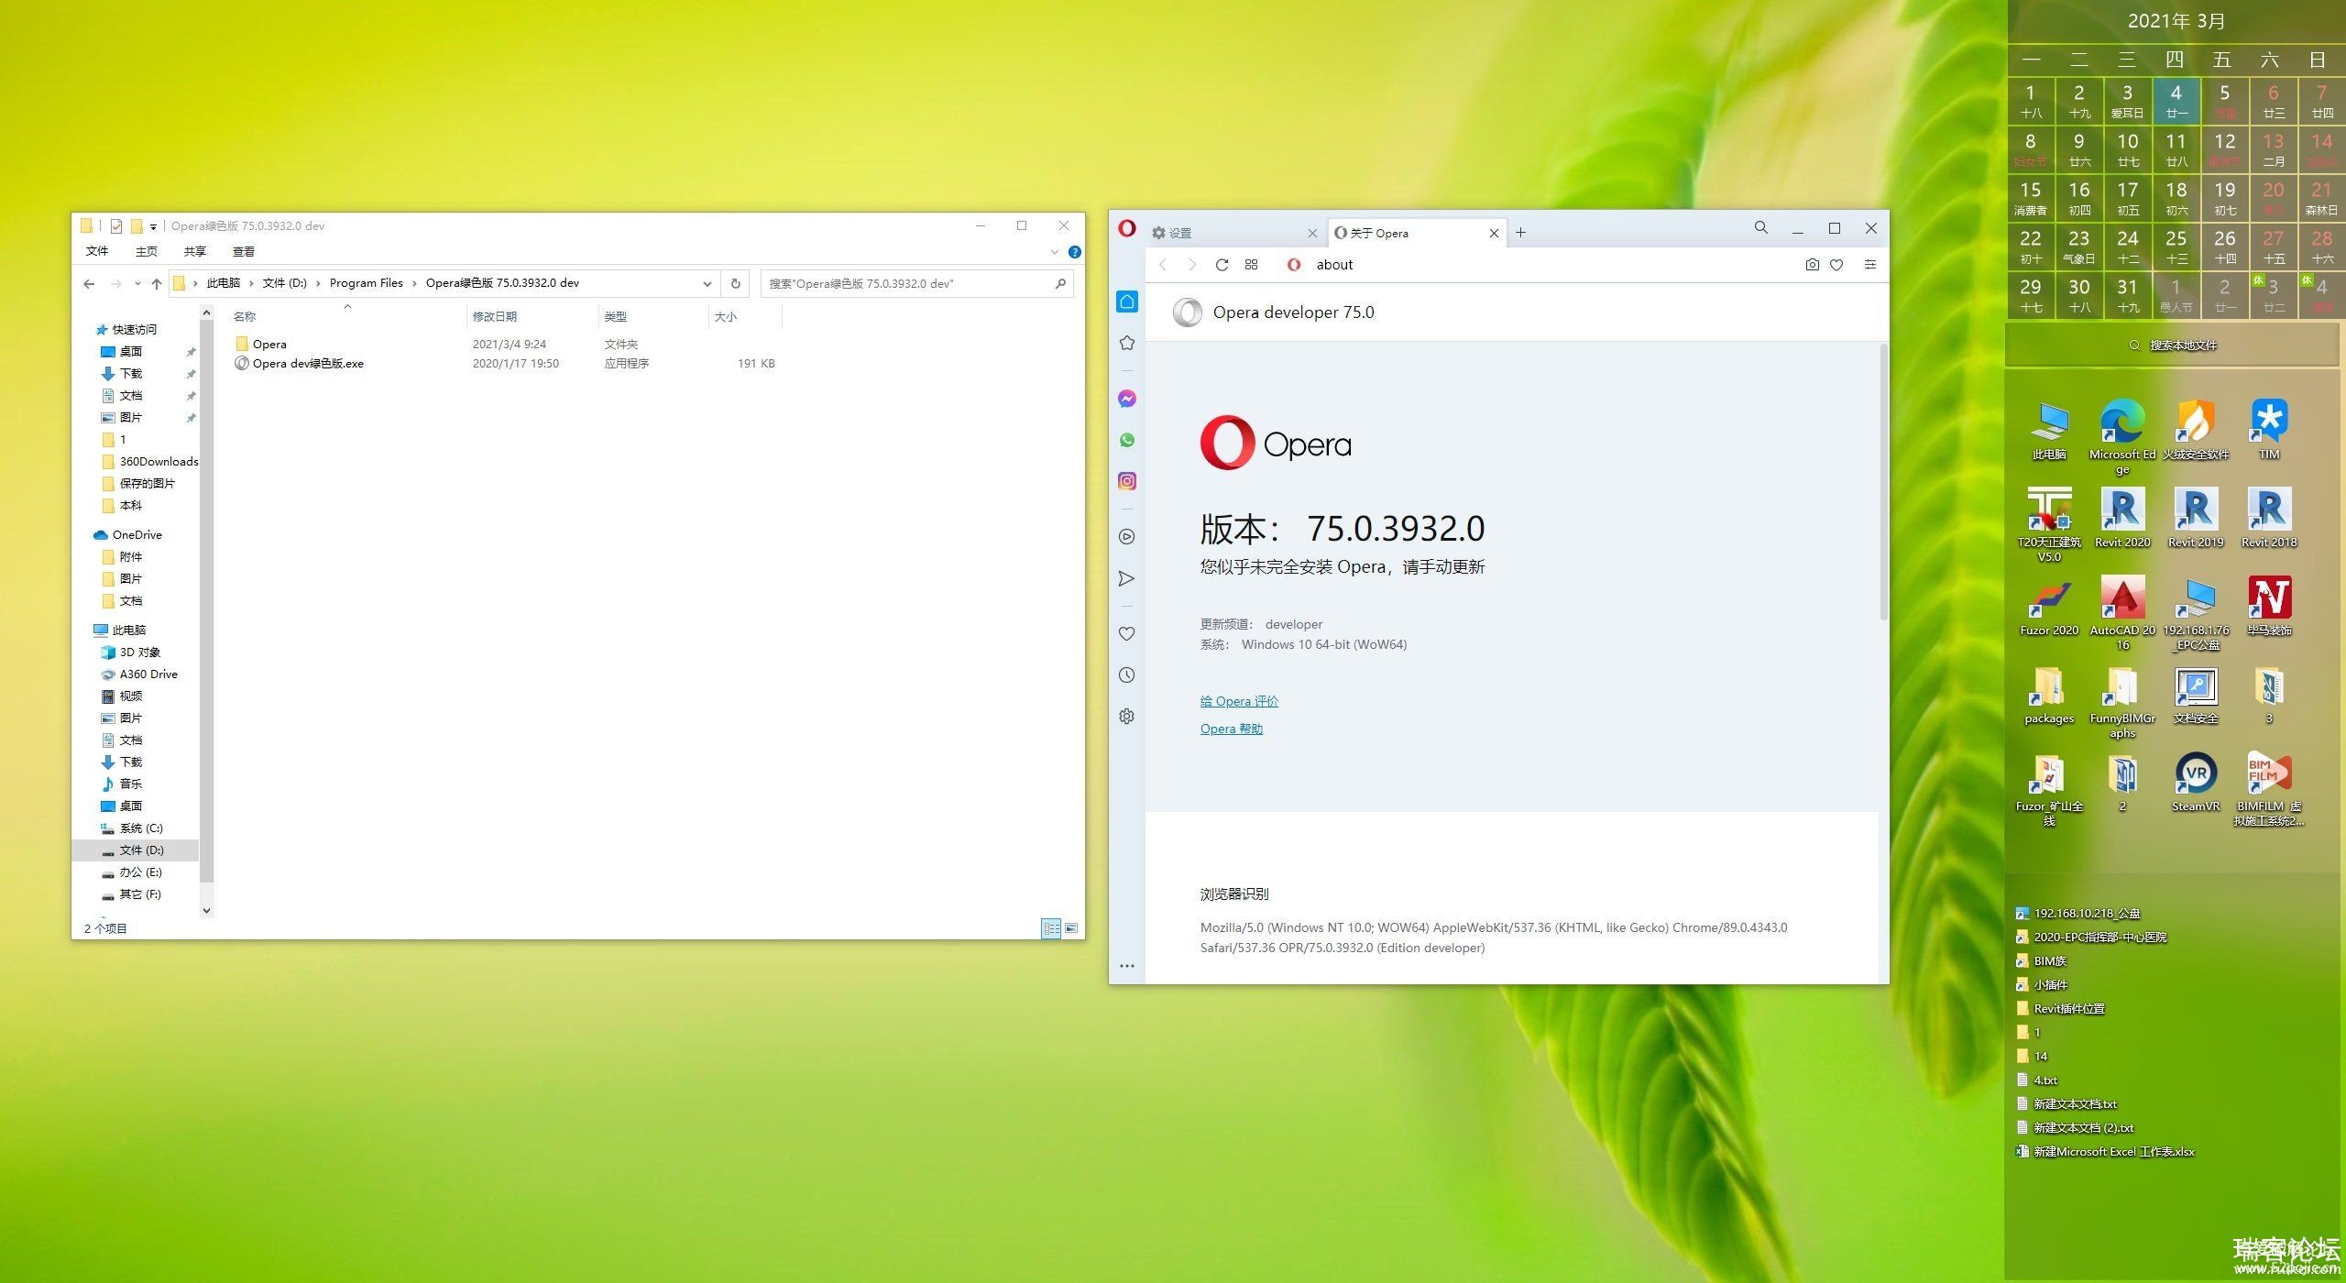The image size is (2346, 1283).
Task: Open Microsoft Edge desktop shortcut
Action: (x=2122, y=437)
